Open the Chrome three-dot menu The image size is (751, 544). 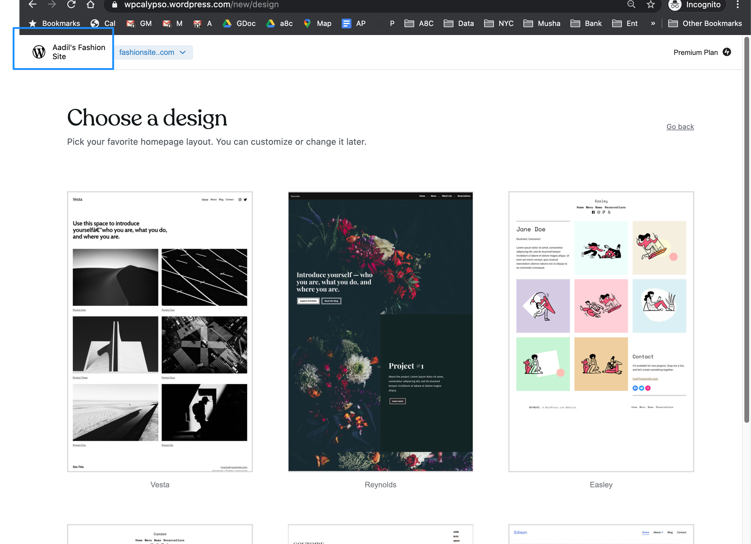(x=737, y=4)
